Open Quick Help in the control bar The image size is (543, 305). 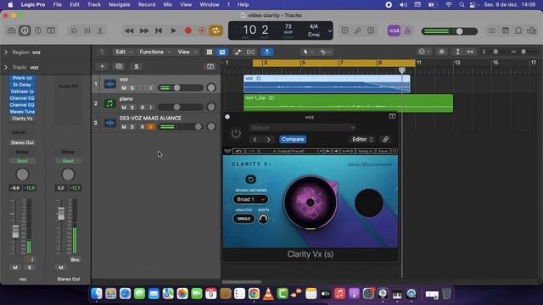click(37, 30)
